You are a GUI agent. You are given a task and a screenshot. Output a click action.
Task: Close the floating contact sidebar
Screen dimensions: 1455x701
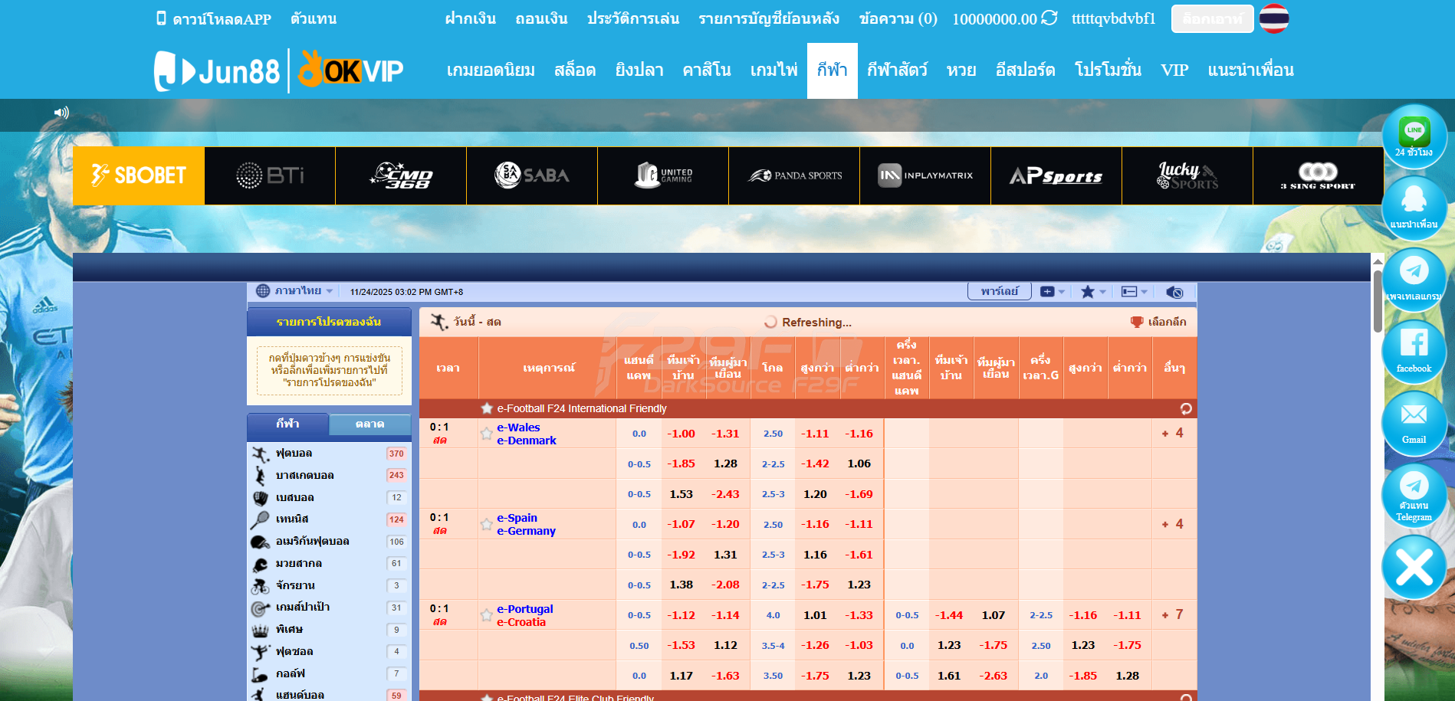click(1414, 568)
